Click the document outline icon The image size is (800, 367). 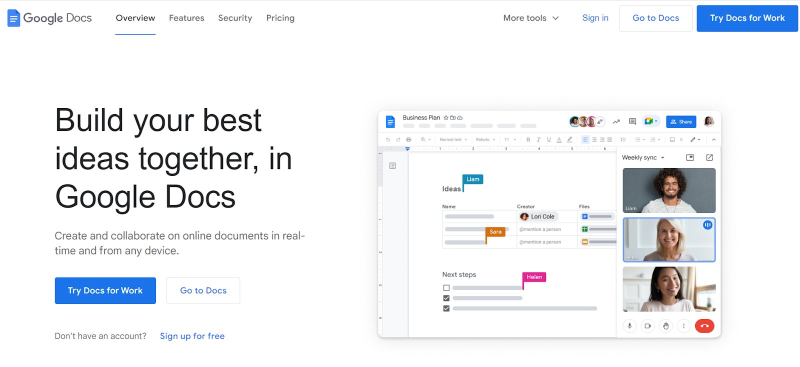[392, 165]
